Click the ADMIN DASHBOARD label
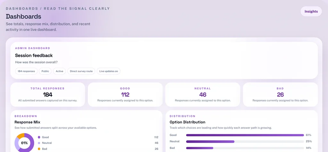 (x=33, y=48)
